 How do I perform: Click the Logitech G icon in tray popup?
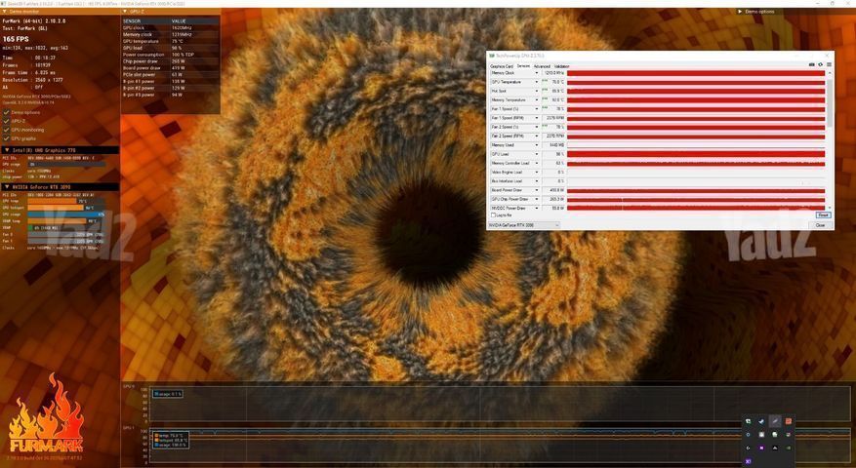click(x=748, y=448)
